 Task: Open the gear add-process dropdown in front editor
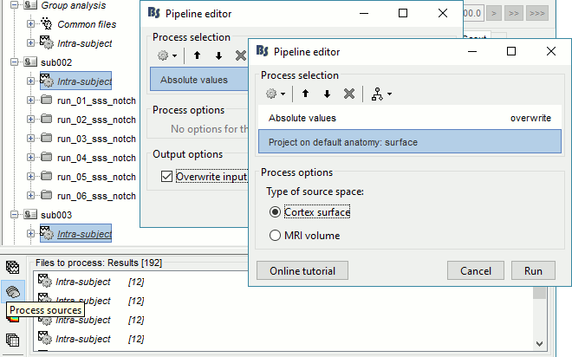pyautogui.click(x=275, y=94)
